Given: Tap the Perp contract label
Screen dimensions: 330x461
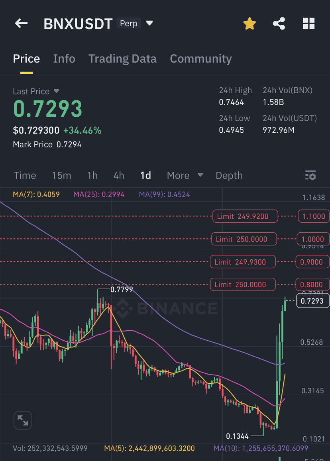Looking at the screenshot, I should tap(128, 23).
